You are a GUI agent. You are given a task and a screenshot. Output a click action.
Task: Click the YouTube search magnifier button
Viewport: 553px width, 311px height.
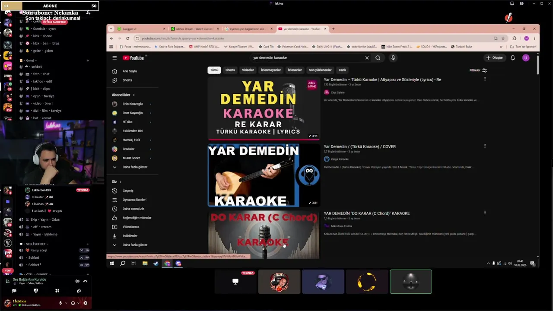point(378,58)
